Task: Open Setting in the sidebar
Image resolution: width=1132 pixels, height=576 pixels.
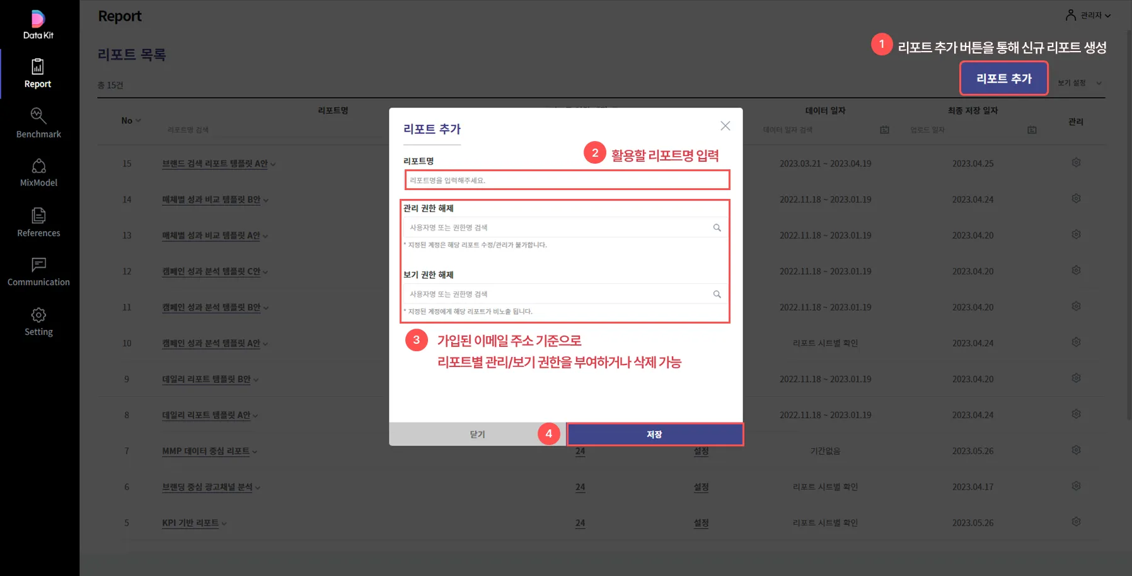Action: pos(38,322)
